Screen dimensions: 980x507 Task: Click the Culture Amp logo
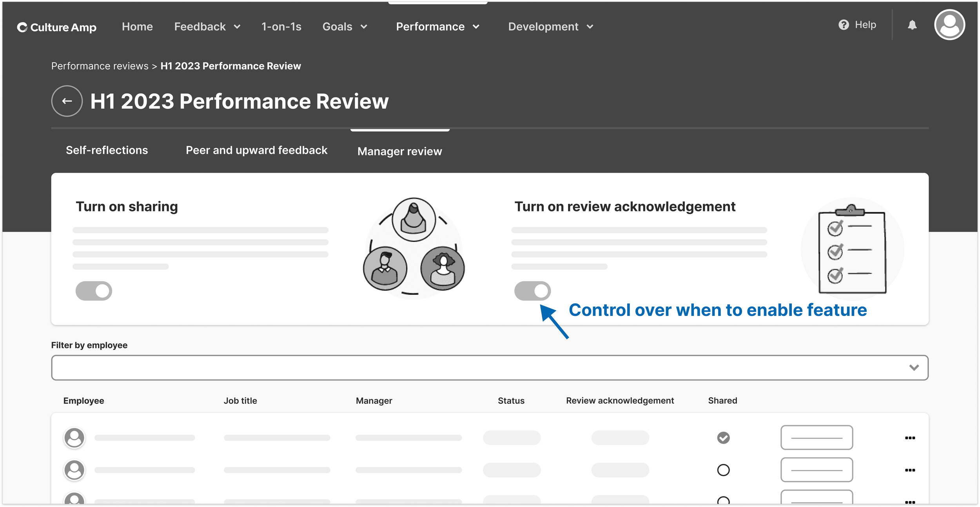pos(57,27)
